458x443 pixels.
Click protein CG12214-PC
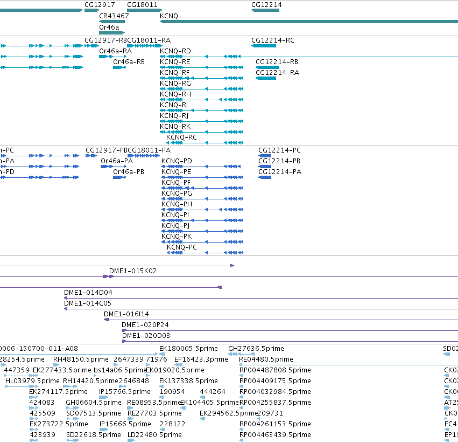[279, 150]
